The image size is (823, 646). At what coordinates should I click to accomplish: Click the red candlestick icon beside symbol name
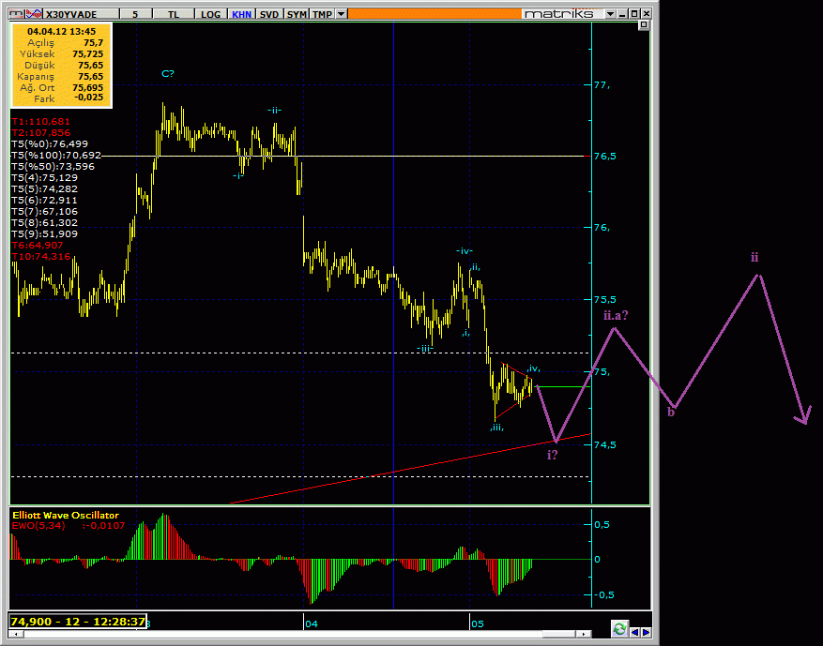35,14
